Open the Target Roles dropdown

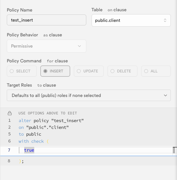[x=89, y=95]
